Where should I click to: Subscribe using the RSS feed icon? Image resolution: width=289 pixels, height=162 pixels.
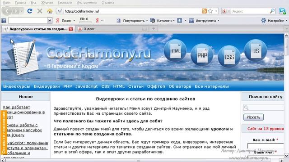point(204,11)
